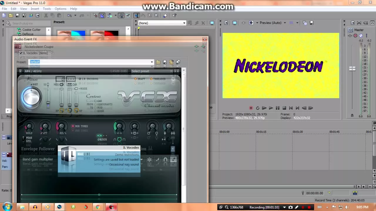This screenshot has width=376, height=211.
Task: Save the FX preset with the disk icon
Action: (x=165, y=62)
